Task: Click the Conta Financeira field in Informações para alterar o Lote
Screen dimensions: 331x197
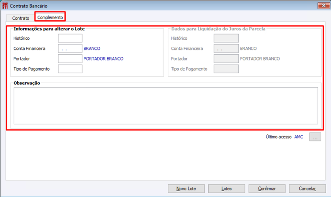Action: coord(70,49)
